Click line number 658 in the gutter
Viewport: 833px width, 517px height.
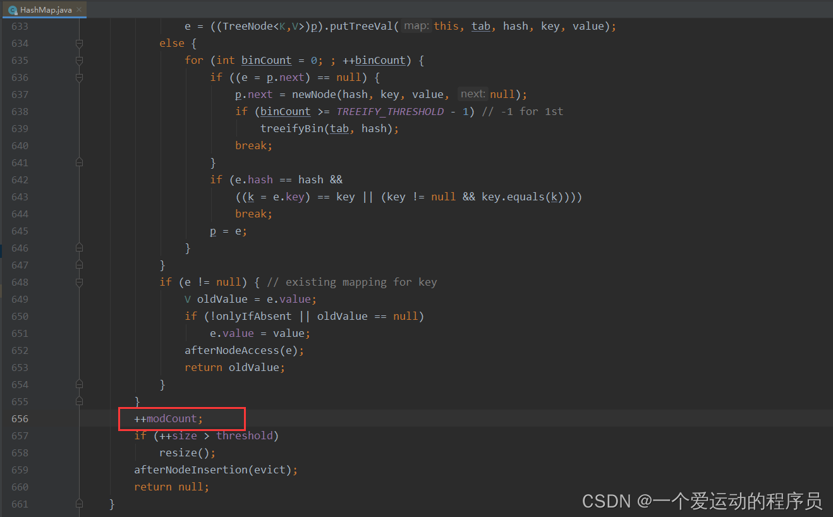[20, 453]
